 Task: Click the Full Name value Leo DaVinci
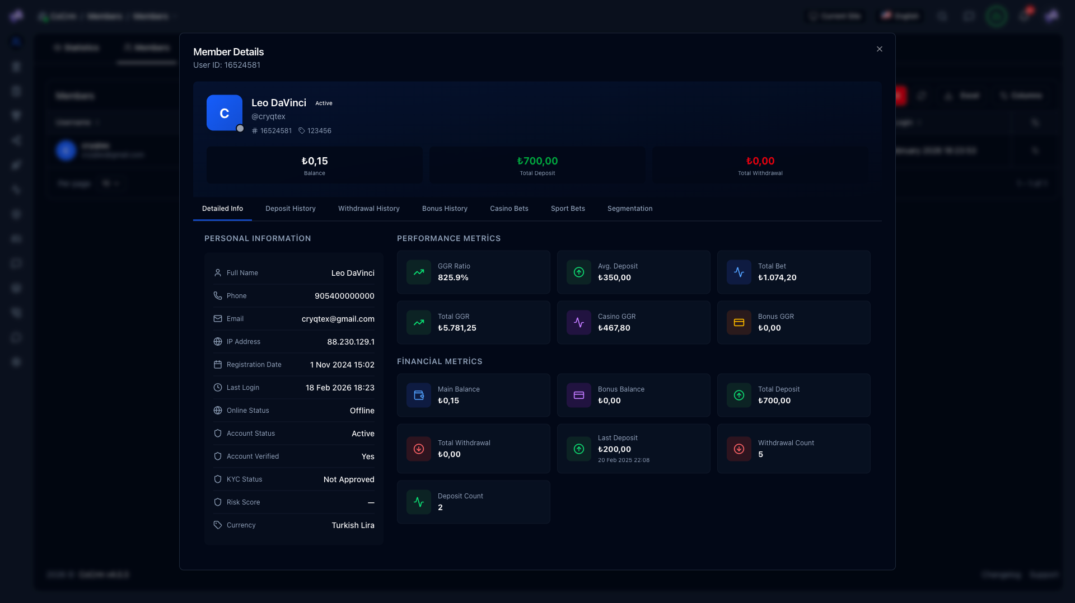(353, 273)
